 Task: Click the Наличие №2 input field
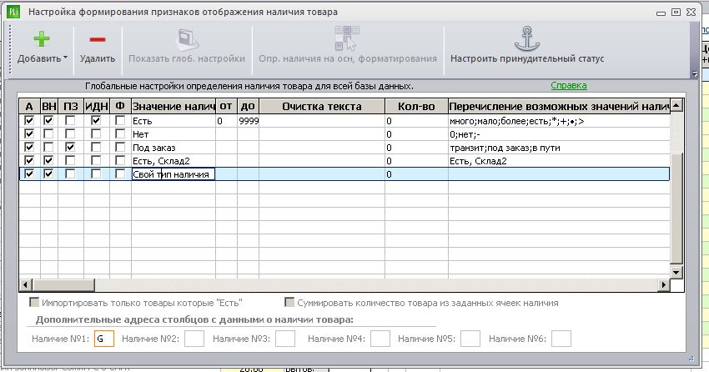click(194, 339)
